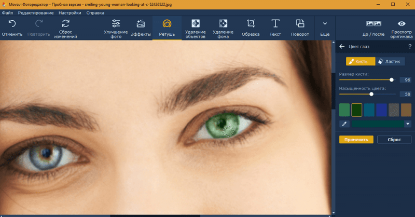Viewport: 415px width, 217px height.
Task: Open the custom color dropdown arrow
Action: pyautogui.click(x=408, y=124)
